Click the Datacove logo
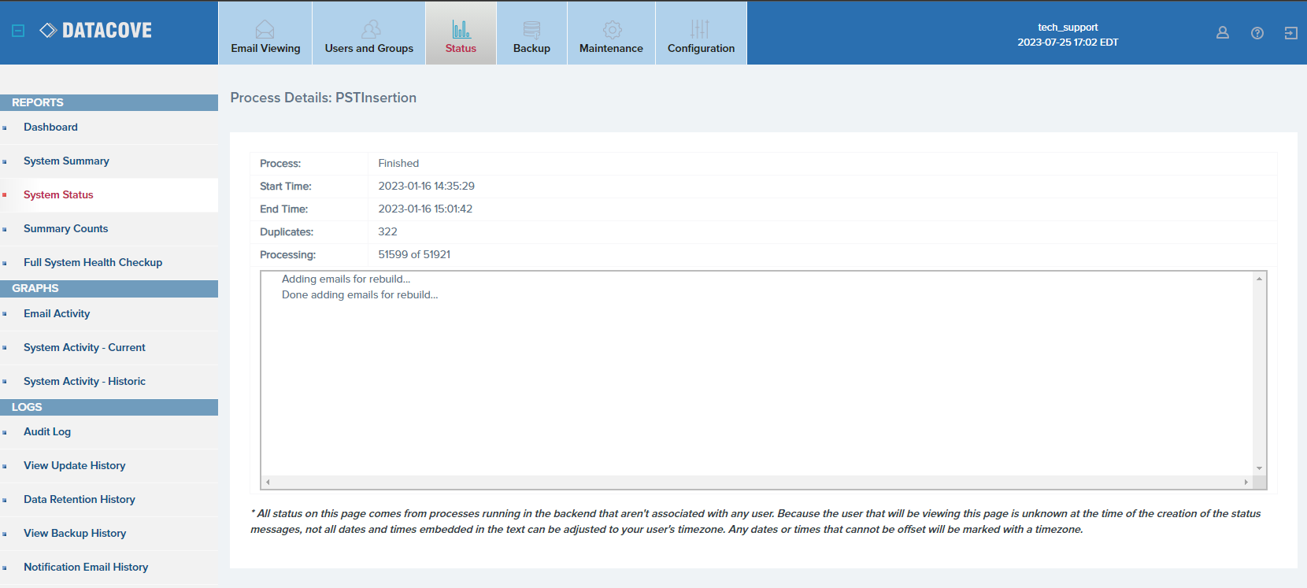Image resolution: width=1307 pixels, height=588 pixels. (95, 31)
